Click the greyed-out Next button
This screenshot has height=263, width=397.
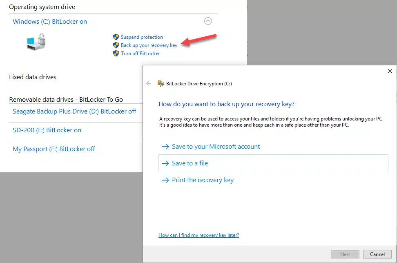(345, 254)
